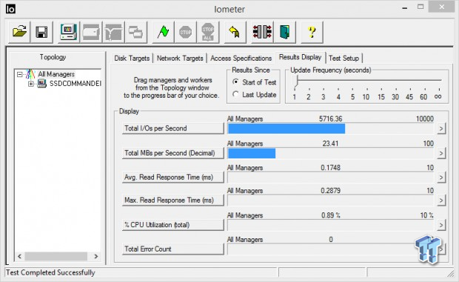
Task: Click Update Frequency slider thumb
Action: 296,81
